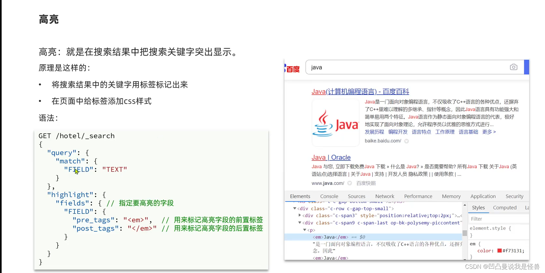Select the lower <em>Java</em> DOM row
Image resolution: width=545 pixels, height=273 pixels.
pyautogui.click(x=330, y=258)
